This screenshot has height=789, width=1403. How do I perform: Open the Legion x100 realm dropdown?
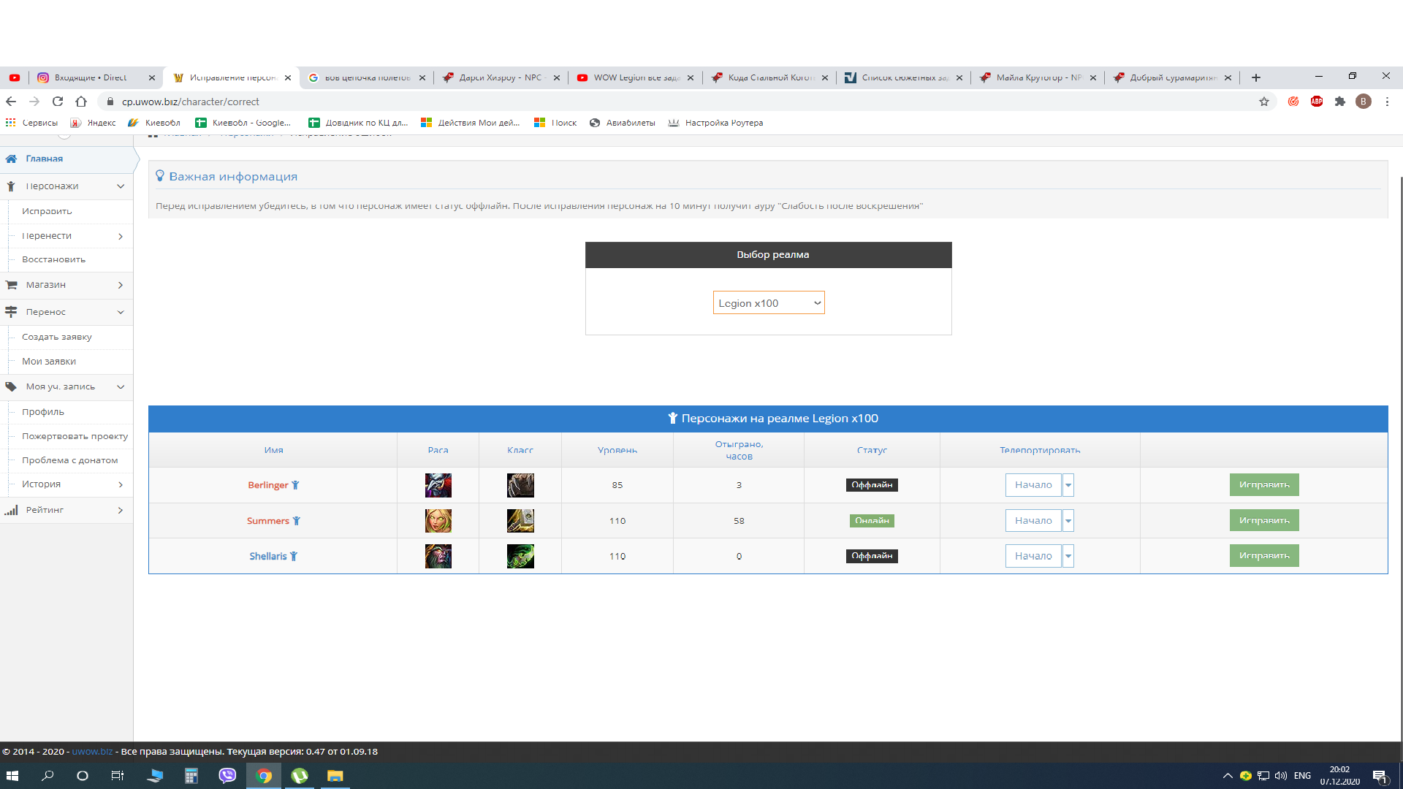(x=769, y=303)
